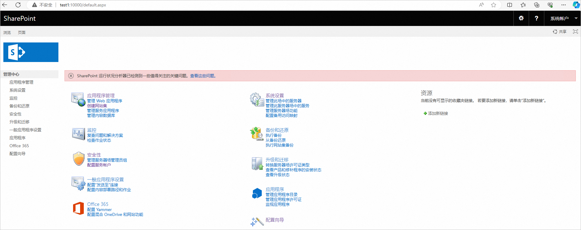The width and height of the screenshot is (581, 230).
Task: Click the General Application Settings gears icon
Action: (78, 183)
